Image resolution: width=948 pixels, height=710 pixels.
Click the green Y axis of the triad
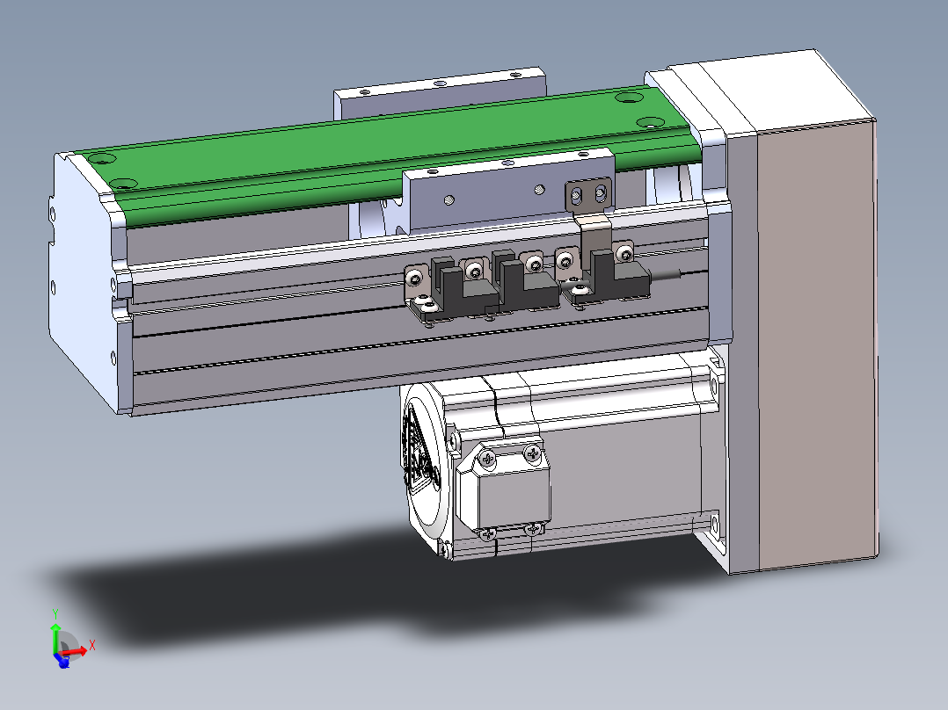tap(55, 637)
